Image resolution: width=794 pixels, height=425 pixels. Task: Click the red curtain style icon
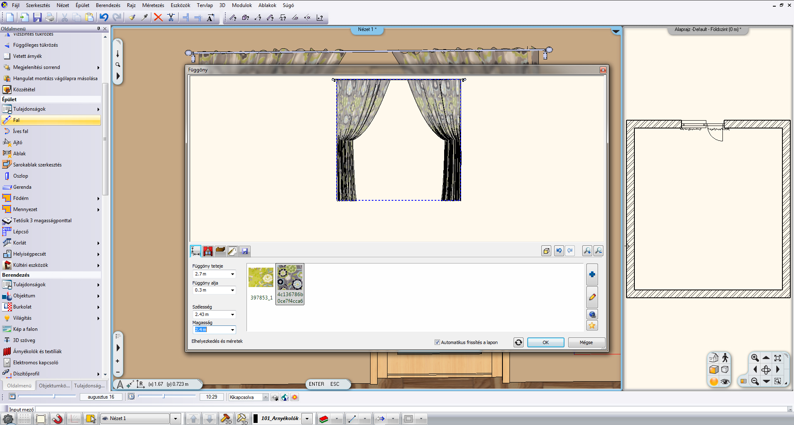coord(208,251)
